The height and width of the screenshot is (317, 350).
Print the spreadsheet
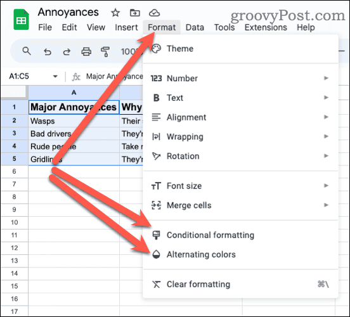[86, 51]
